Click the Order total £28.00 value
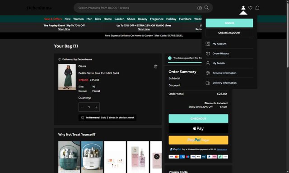Screen dimensions: 289x173 click(x=222, y=94)
